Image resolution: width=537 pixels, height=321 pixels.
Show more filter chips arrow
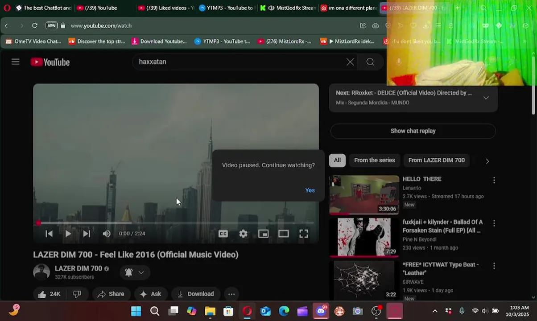coord(487,161)
